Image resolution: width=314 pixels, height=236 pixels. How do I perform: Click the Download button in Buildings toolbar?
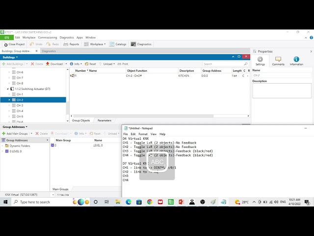[x=54, y=64]
